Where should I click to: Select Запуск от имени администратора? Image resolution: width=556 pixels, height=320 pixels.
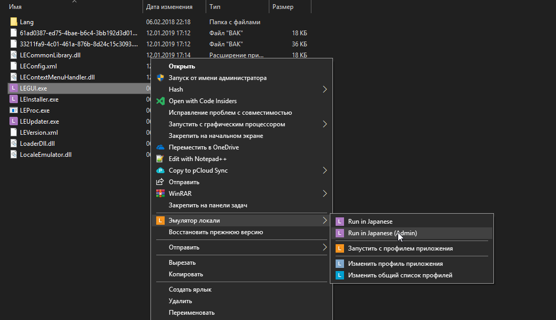[218, 78]
